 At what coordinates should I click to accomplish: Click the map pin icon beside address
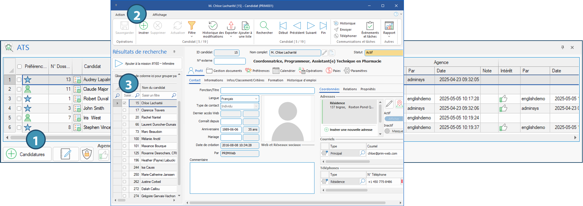coord(399,104)
